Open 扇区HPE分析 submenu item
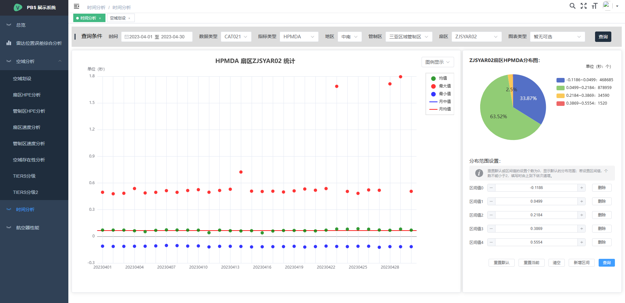This screenshot has width=625, height=303. [x=34, y=95]
